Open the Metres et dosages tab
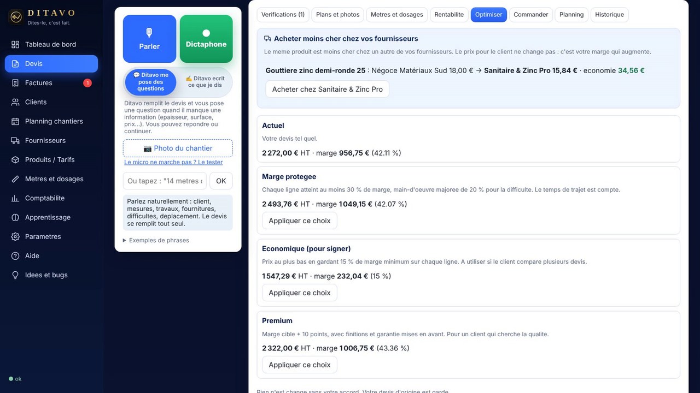 coord(397,15)
